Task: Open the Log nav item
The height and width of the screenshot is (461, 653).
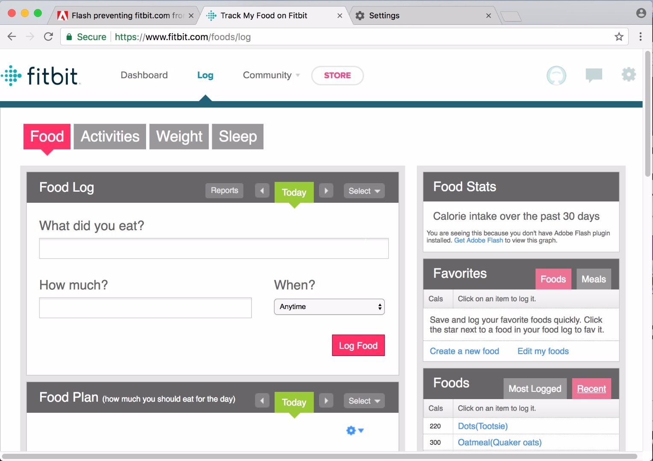Action: pyautogui.click(x=205, y=76)
